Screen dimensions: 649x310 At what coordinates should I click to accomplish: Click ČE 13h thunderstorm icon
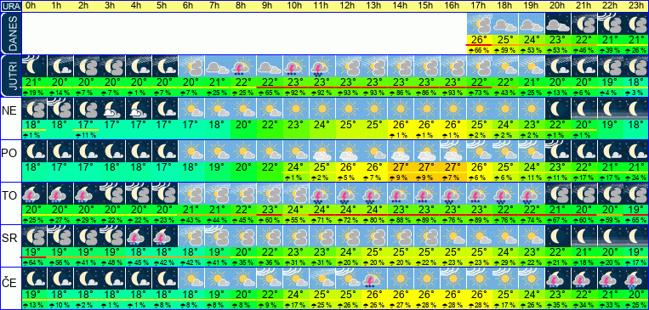[x=374, y=278]
